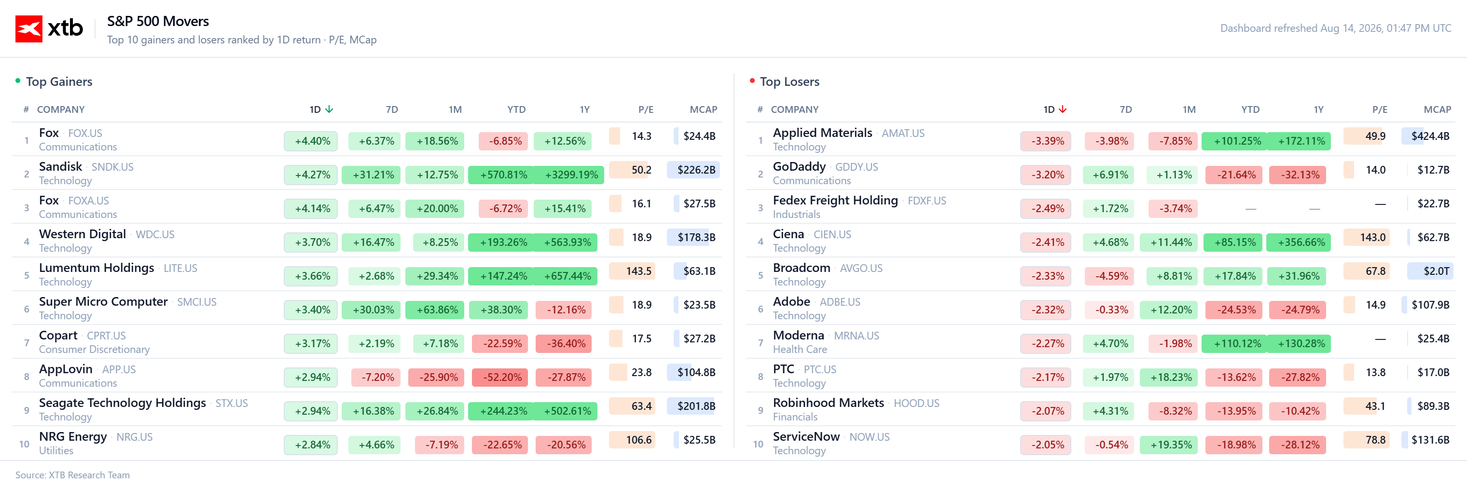Open the Sandisk company row link
1467x487 pixels.
(x=366, y=173)
